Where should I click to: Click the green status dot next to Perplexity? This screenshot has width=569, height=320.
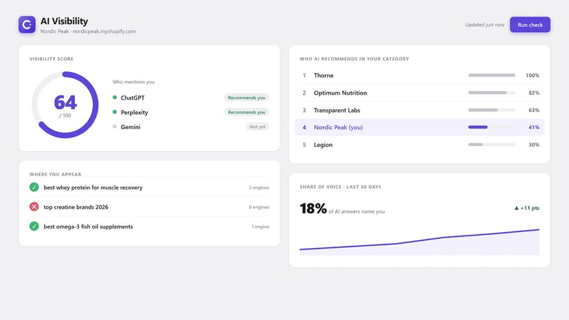coord(115,112)
